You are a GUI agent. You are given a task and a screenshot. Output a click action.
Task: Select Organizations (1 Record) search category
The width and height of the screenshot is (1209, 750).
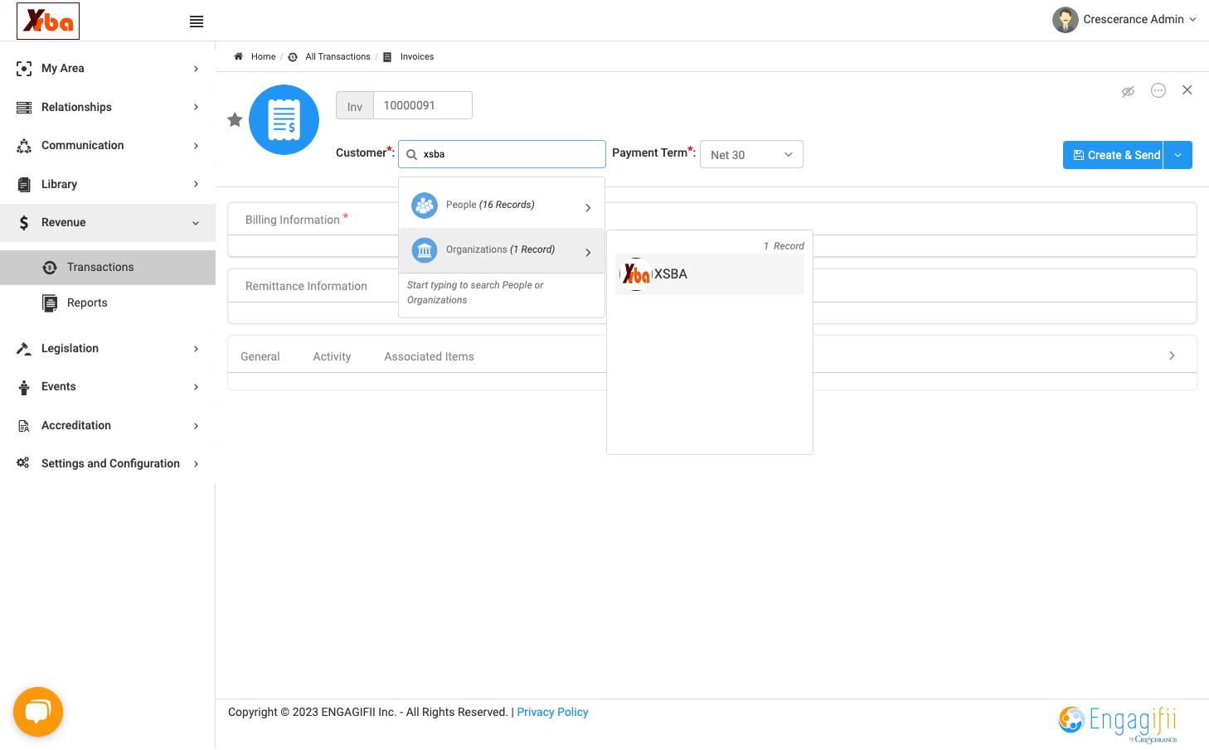[502, 250]
